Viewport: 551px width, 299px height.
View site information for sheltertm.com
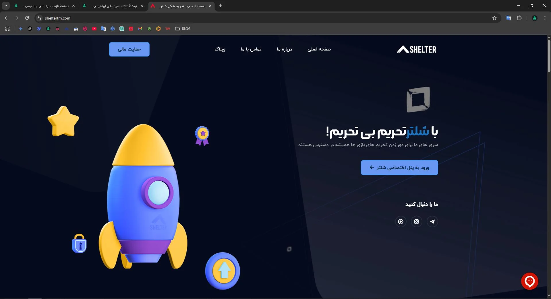click(x=39, y=18)
